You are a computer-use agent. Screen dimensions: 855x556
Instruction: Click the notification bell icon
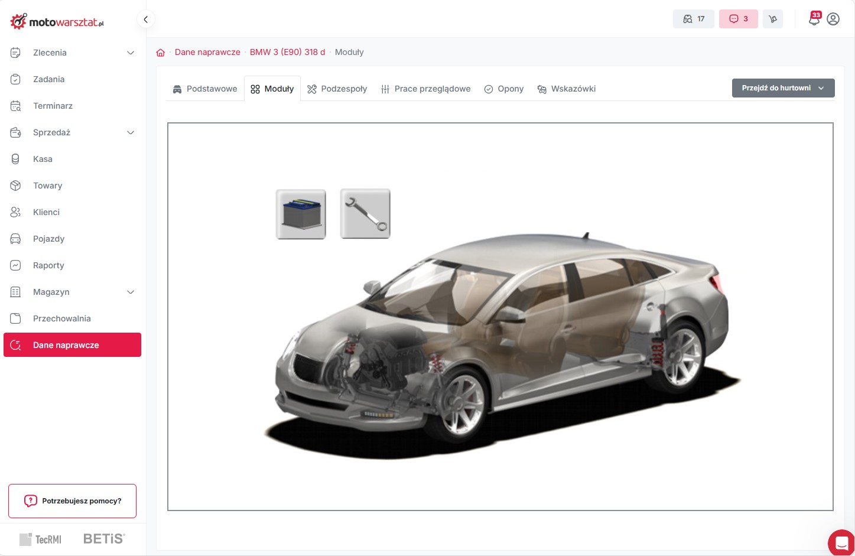tap(814, 19)
